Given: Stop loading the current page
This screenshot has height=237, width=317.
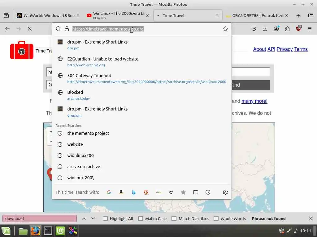Looking at the screenshot, I should 30,29.
